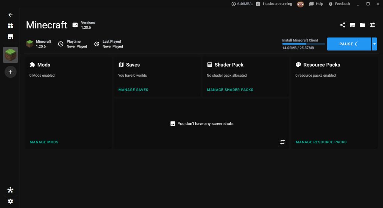Click the Saves map icon

point(121,65)
